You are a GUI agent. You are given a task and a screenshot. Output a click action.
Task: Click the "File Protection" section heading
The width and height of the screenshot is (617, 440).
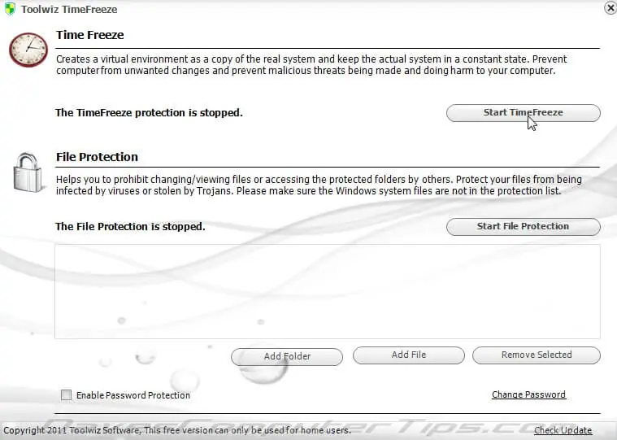pos(97,157)
